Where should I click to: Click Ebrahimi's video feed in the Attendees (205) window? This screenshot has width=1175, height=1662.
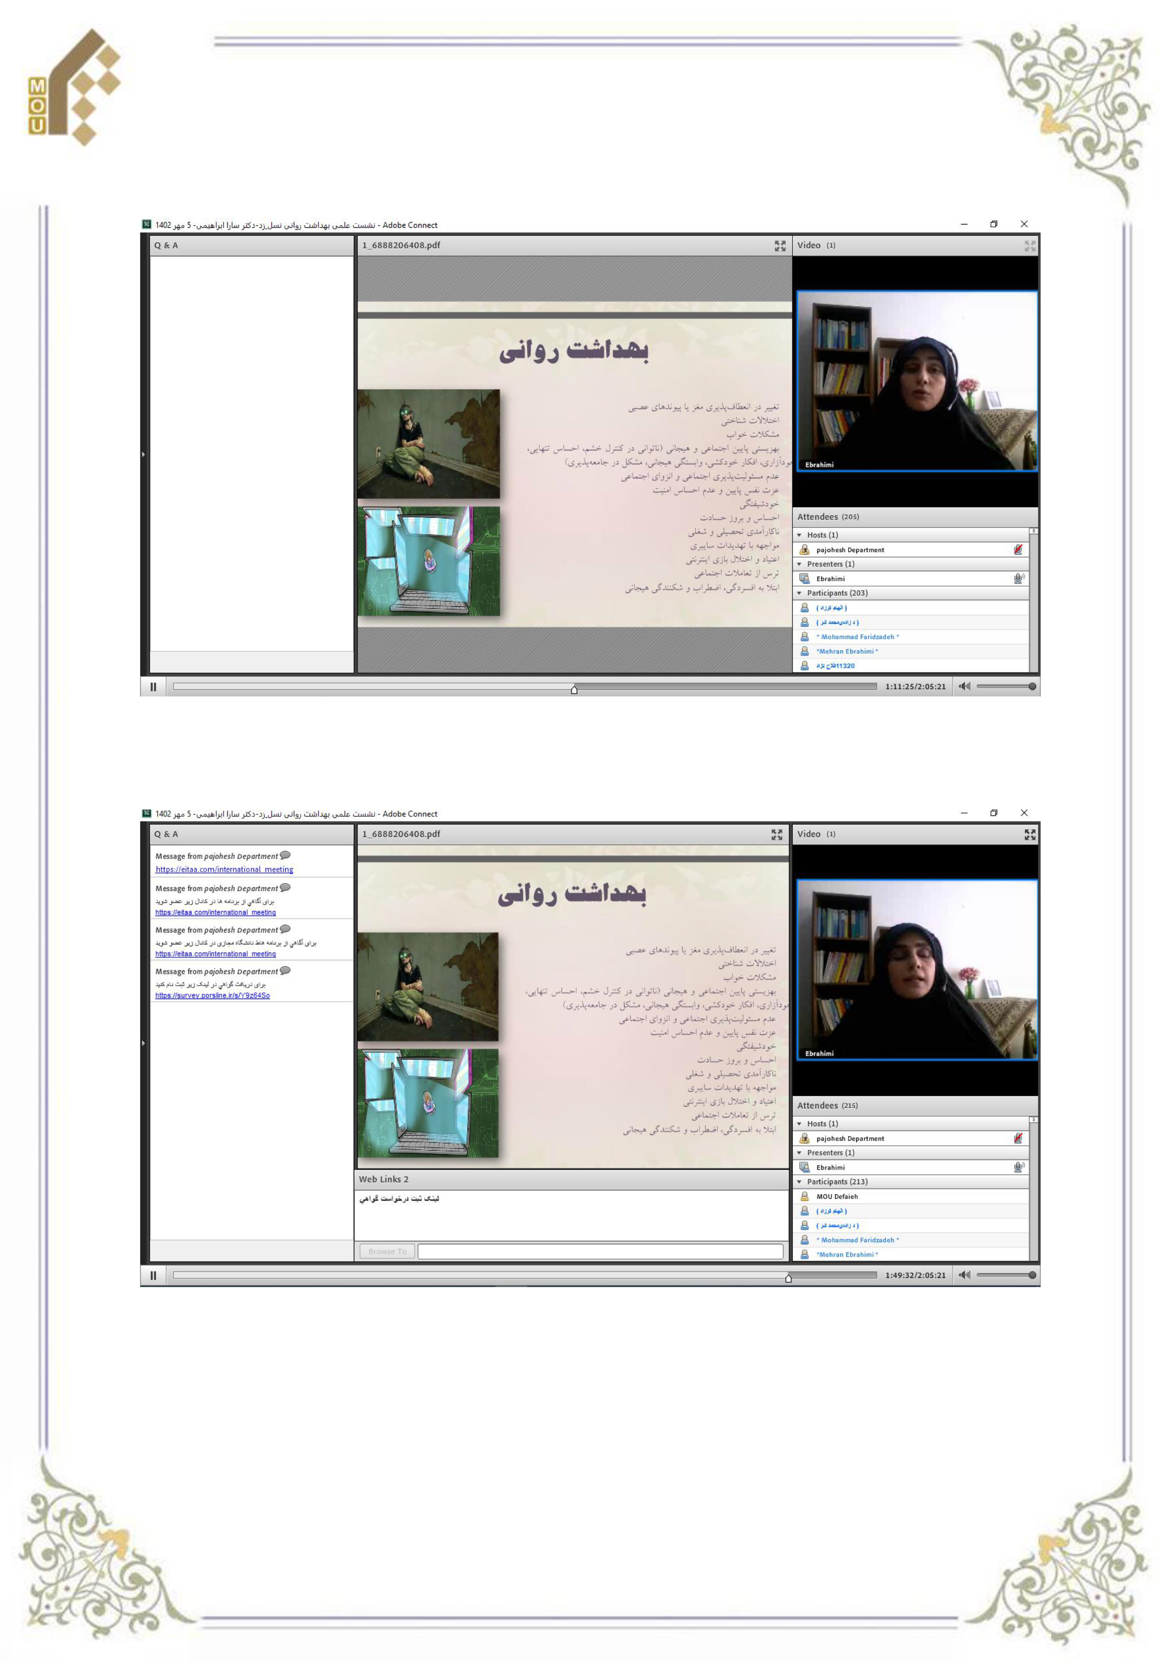(x=917, y=381)
